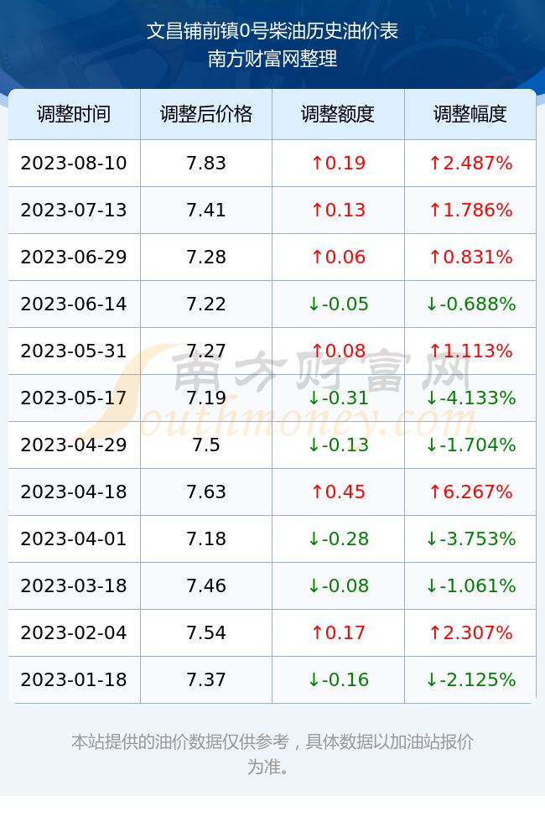Click the disclaimer text at the bottom

tap(272, 754)
